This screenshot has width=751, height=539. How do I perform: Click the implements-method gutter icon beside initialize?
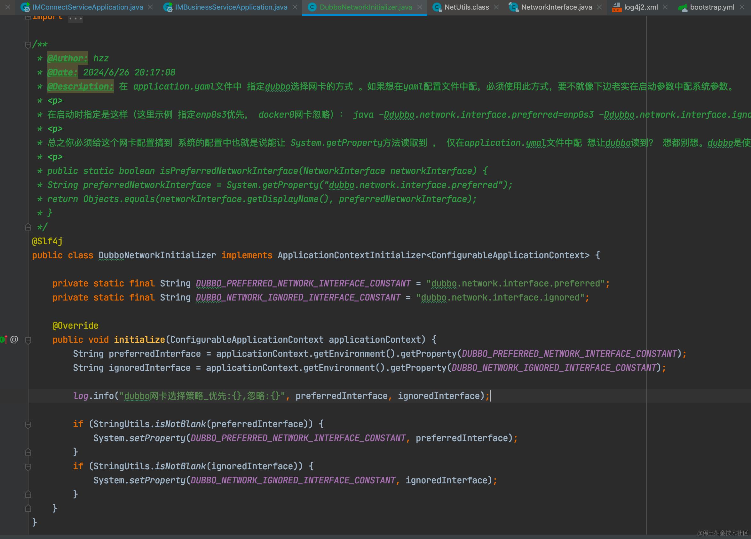pyautogui.click(x=3, y=340)
